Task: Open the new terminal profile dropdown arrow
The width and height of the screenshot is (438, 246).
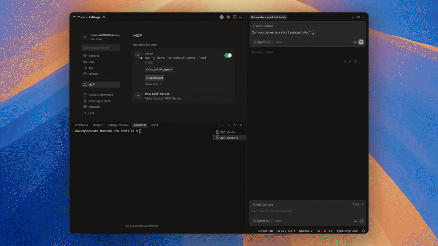Action: 223,125
